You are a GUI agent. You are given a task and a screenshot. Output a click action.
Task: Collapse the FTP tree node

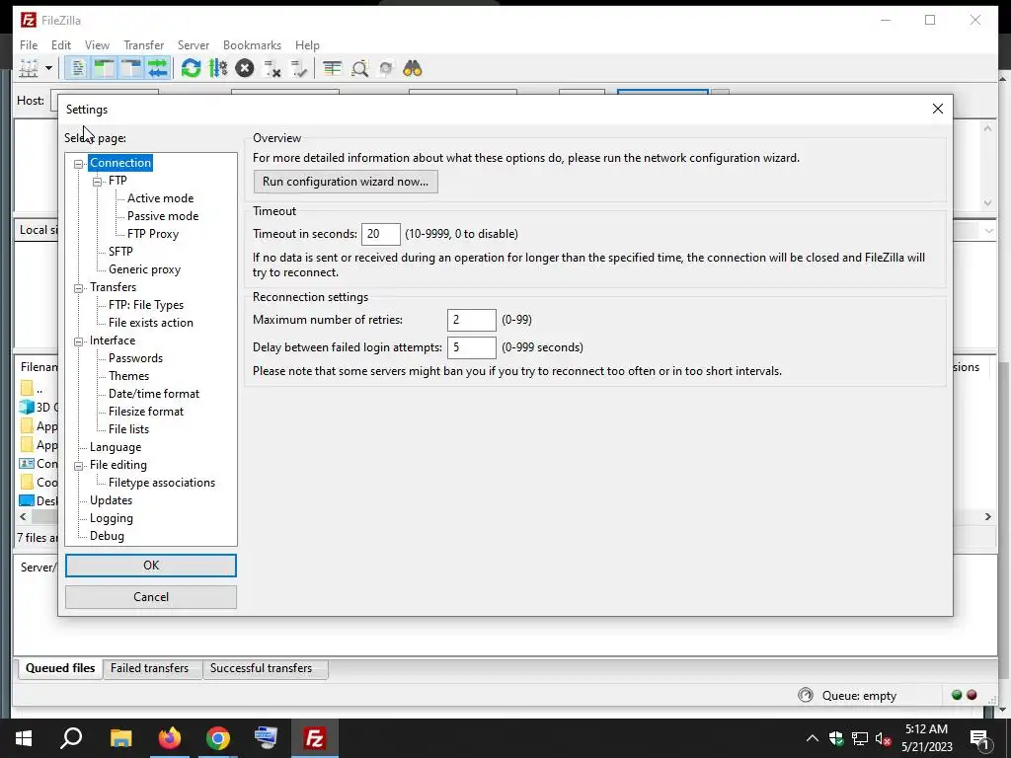tap(98, 182)
